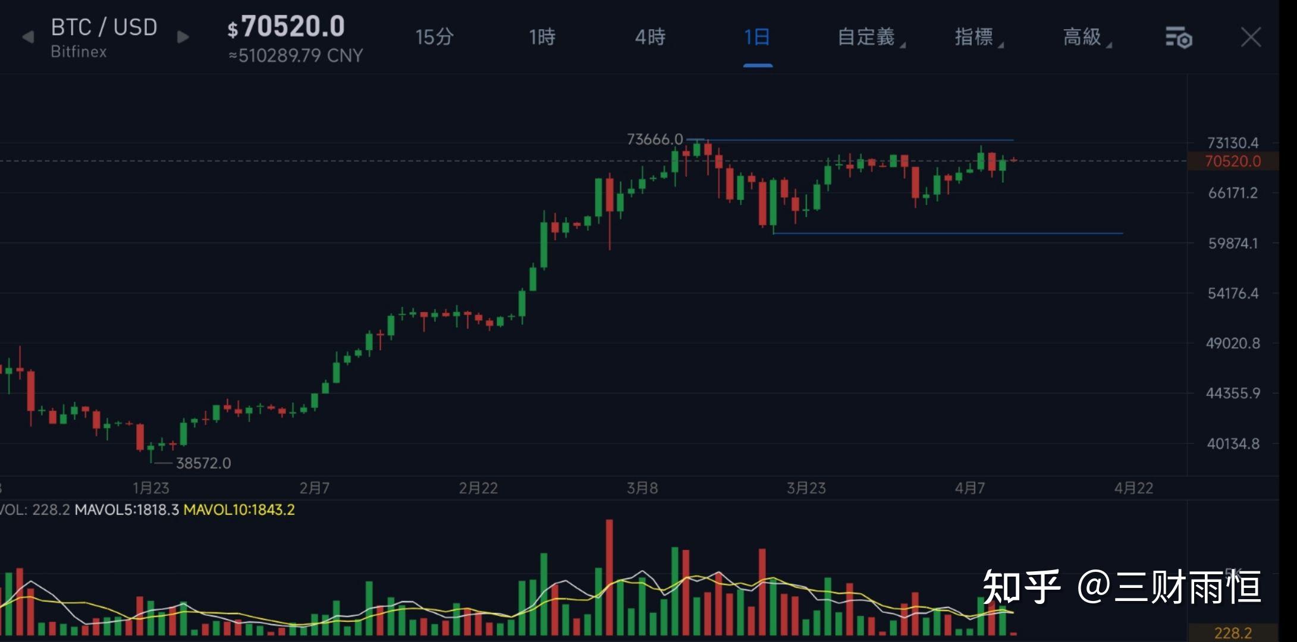Click the 38572.0 low price marker
This screenshot has height=642, width=1297.
point(203,462)
